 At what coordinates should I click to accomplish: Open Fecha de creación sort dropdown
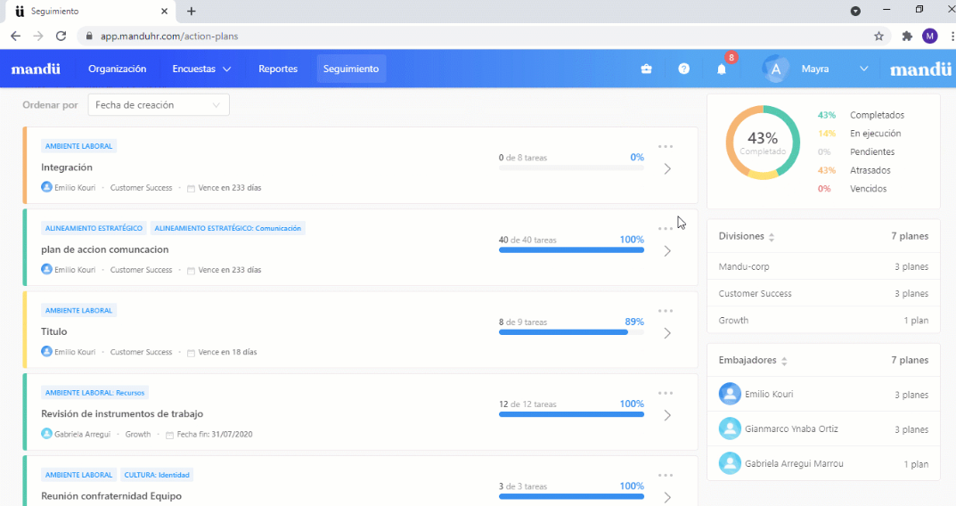pyautogui.click(x=159, y=105)
